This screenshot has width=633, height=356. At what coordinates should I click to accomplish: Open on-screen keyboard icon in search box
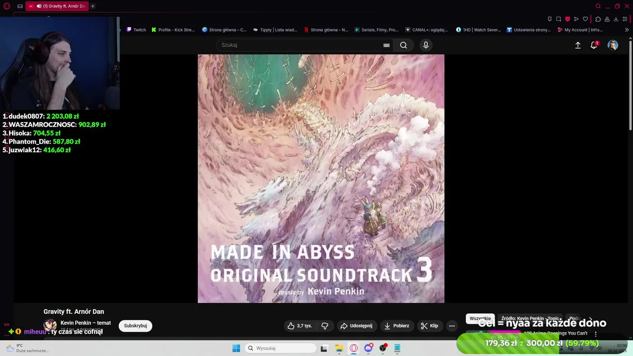[x=386, y=45]
